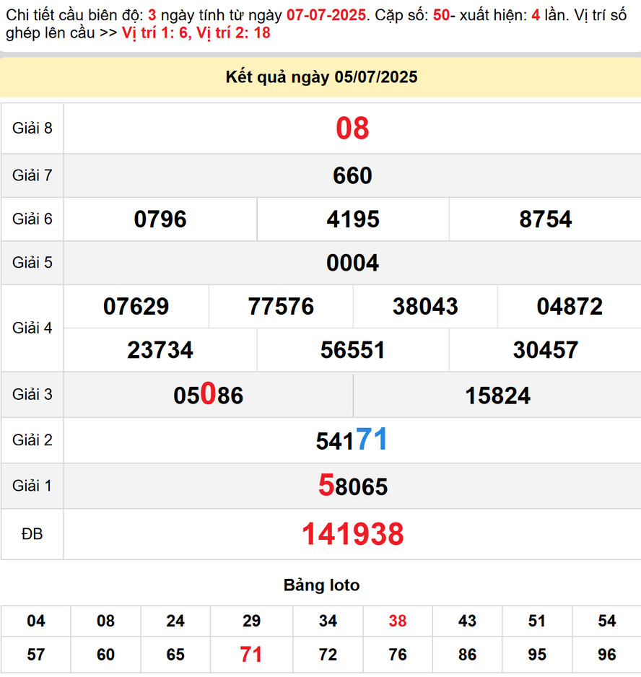Click the ĐB special prize 141938
This screenshot has height=677, width=641.
click(352, 534)
